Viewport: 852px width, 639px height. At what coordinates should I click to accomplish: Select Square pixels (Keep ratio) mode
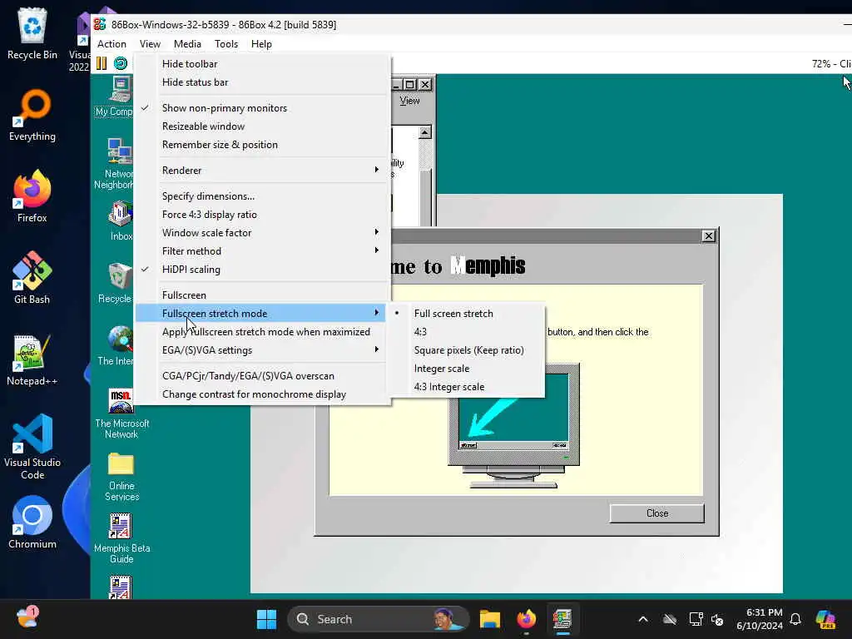pyautogui.click(x=466, y=350)
